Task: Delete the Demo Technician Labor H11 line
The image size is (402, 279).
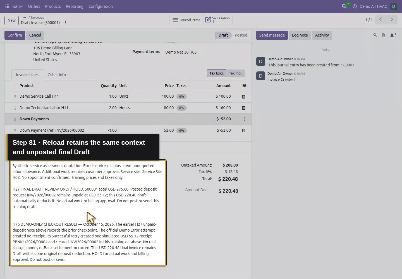Action: [243, 108]
